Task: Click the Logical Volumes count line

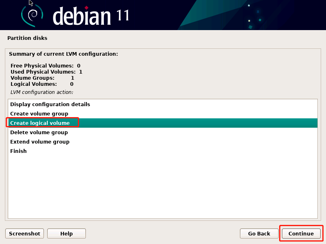Action: 42,84
